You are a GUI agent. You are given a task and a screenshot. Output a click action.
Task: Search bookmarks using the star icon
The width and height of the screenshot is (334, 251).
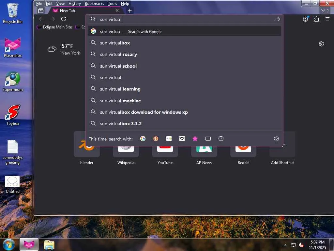(x=195, y=139)
